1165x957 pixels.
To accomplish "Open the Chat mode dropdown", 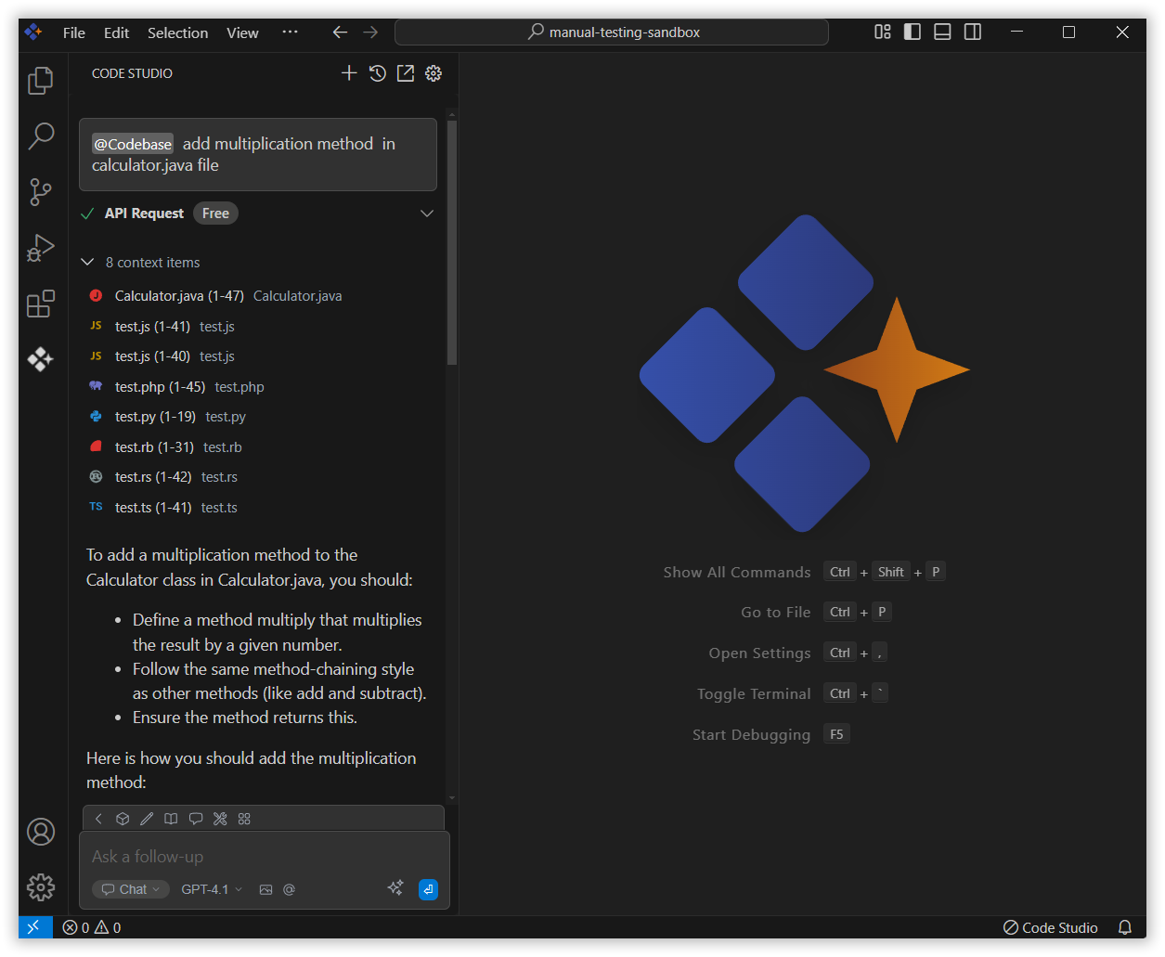I will [x=131, y=889].
